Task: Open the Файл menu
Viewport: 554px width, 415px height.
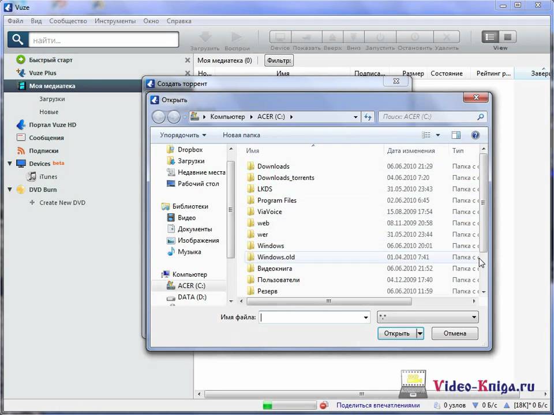Action: (x=15, y=21)
